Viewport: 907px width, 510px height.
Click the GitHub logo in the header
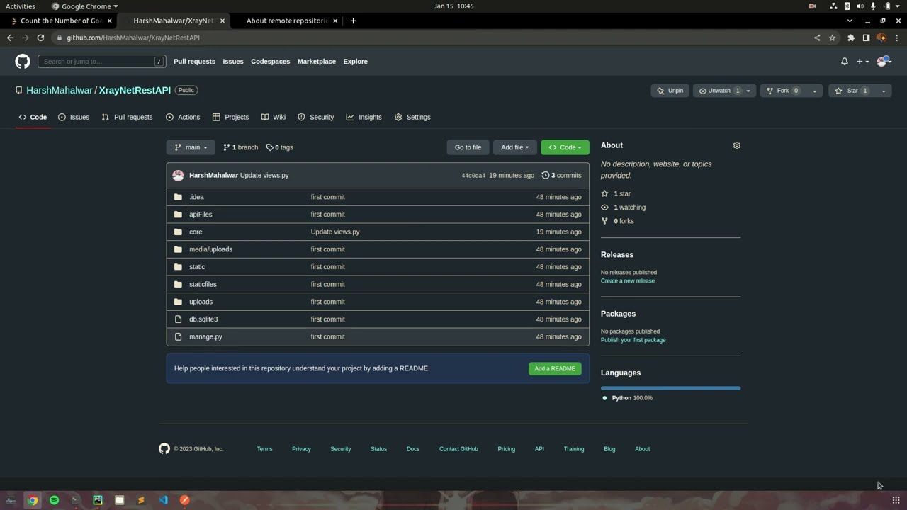[x=23, y=62]
